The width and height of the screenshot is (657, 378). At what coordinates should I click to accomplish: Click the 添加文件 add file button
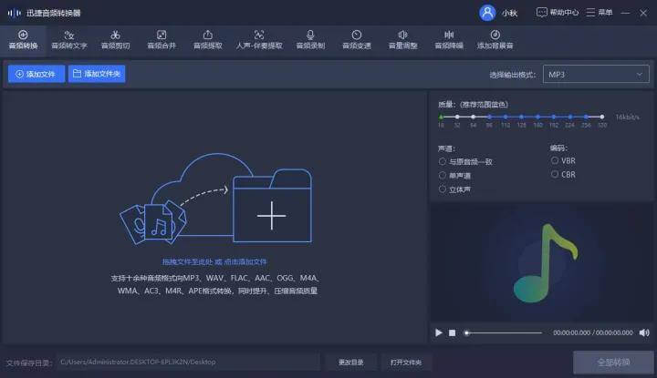tap(36, 74)
